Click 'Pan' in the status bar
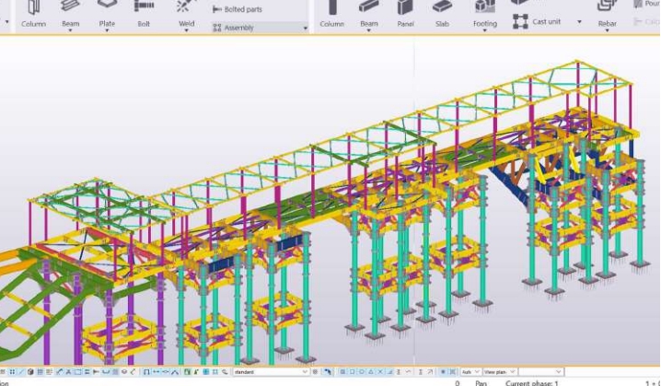This screenshot has height=386, width=661. [x=481, y=383]
